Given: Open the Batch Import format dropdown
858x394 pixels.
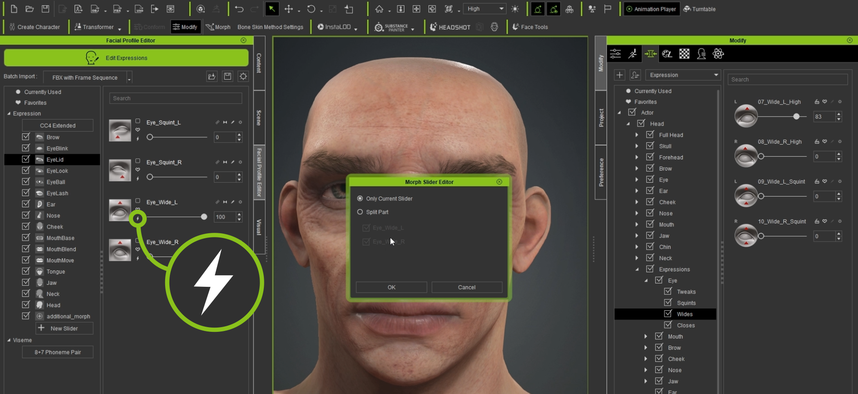Looking at the screenshot, I should coord(88,77).
